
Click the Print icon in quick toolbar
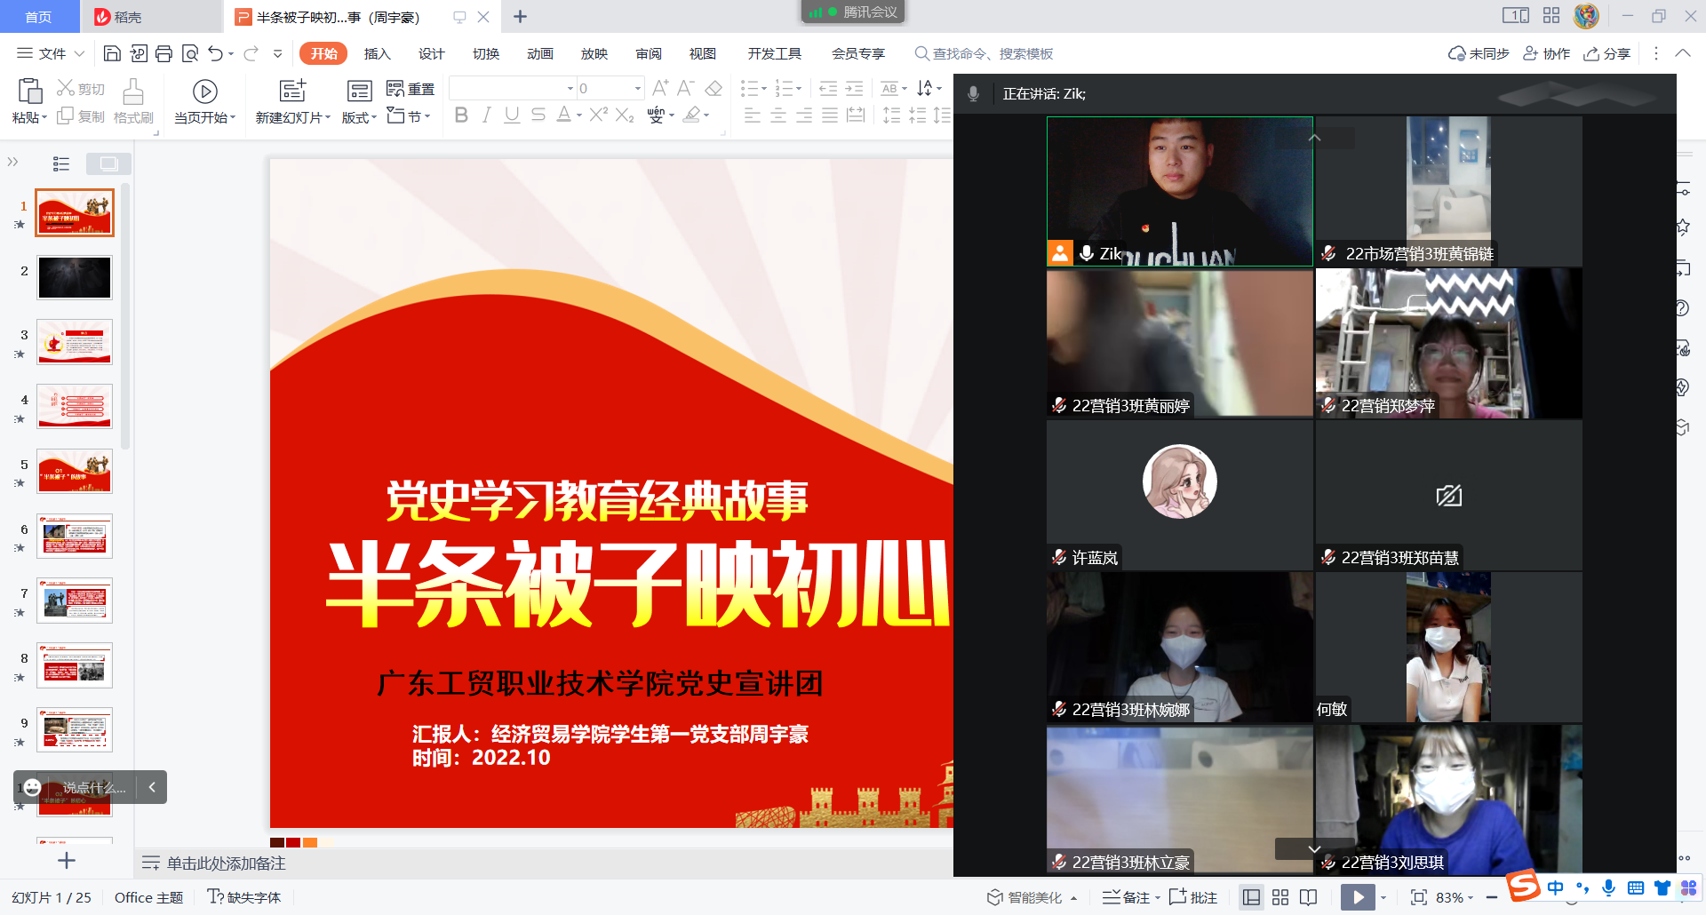163,54
